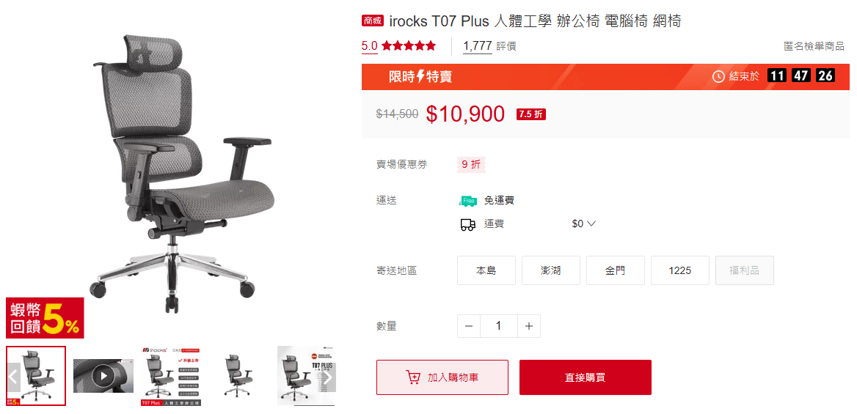
Task: Click the plus quantity button
Action: (x=528, y=326)
